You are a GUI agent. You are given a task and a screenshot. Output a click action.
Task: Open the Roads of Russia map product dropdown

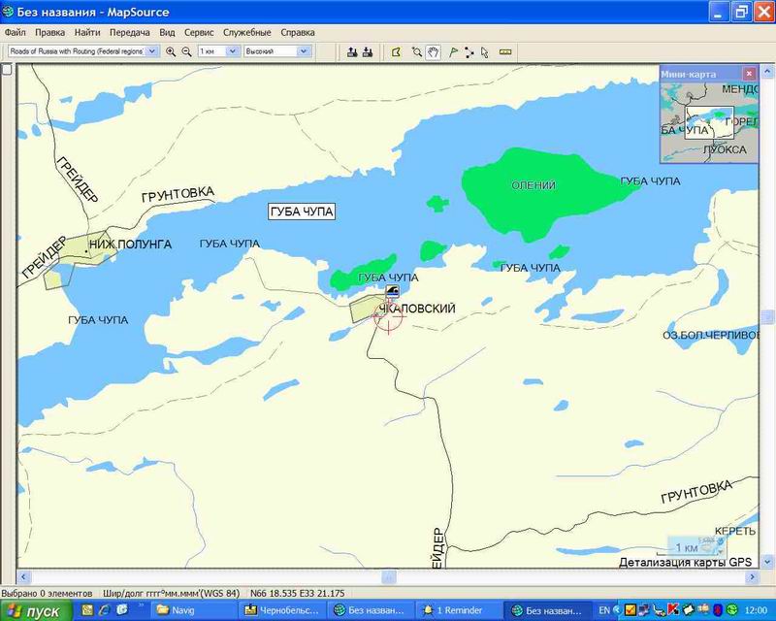(x=151, y=51)
